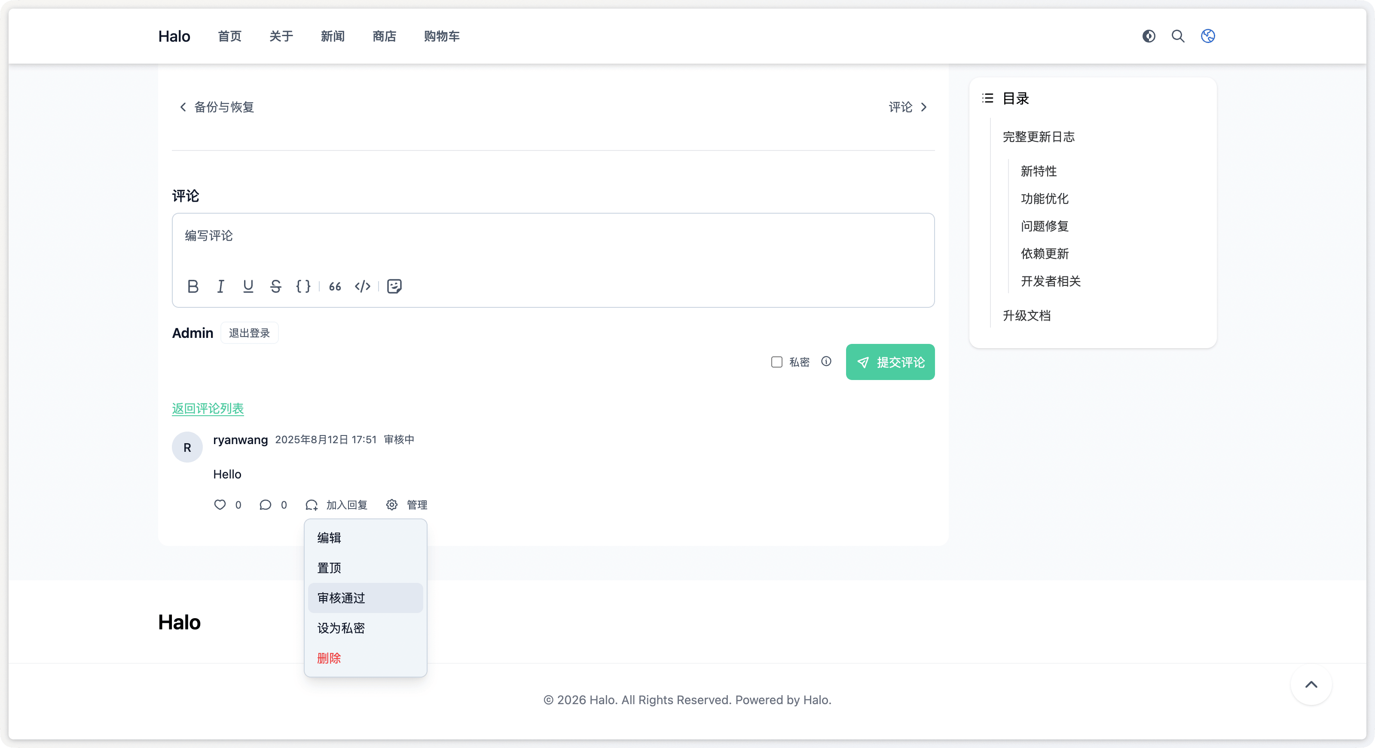Choose 设为私密 from the manage menu
This screenshot has height=748, width=1375.
(x=365, y=628)
